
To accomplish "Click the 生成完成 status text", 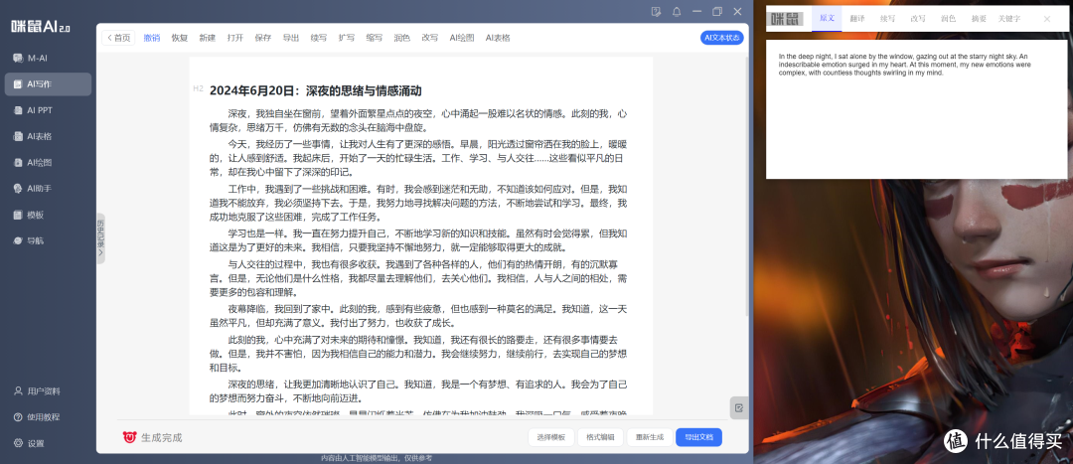I will tap(162, 438).
